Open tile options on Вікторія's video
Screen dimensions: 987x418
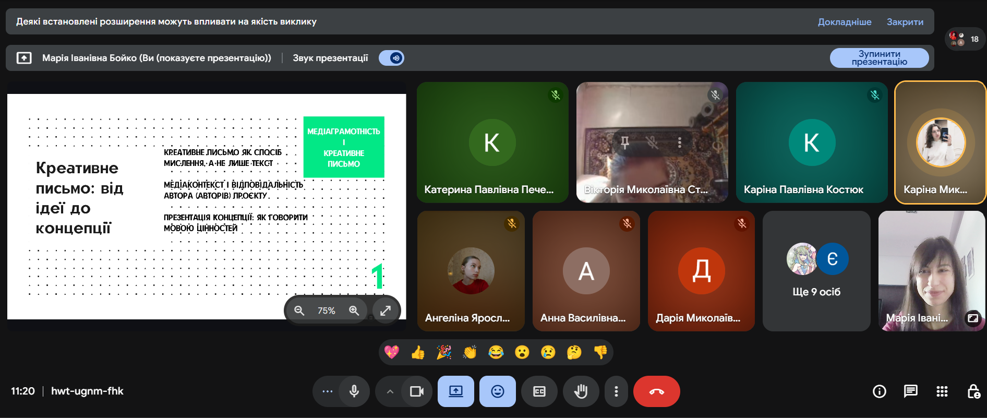point(679,142)
